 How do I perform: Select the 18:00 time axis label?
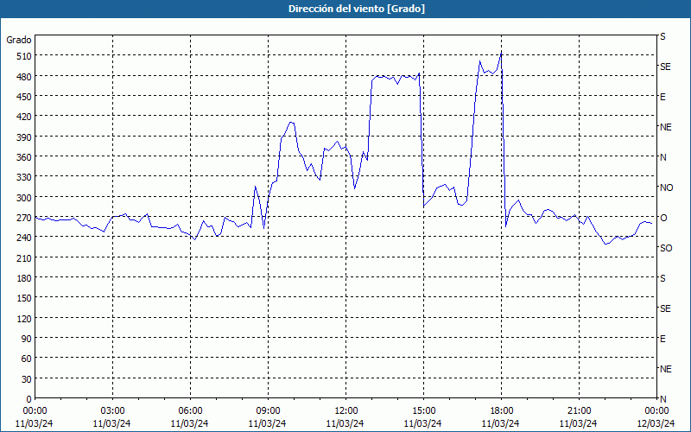pyautogui.click(x=502, y=411)
